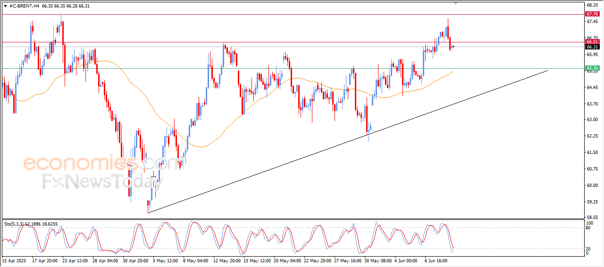Click the '5 May 12:00' time label

coord(166,260)
